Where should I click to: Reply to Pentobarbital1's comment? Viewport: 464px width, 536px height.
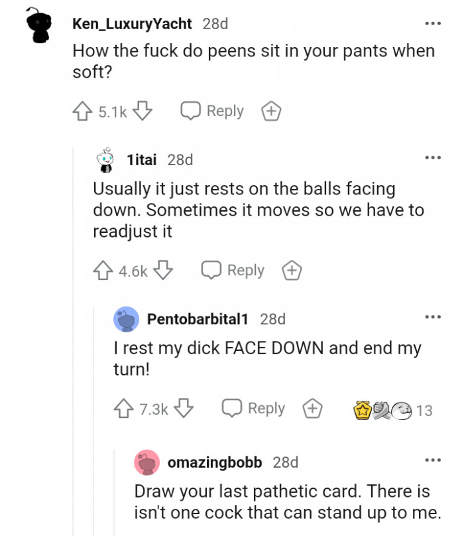[254, 409]
